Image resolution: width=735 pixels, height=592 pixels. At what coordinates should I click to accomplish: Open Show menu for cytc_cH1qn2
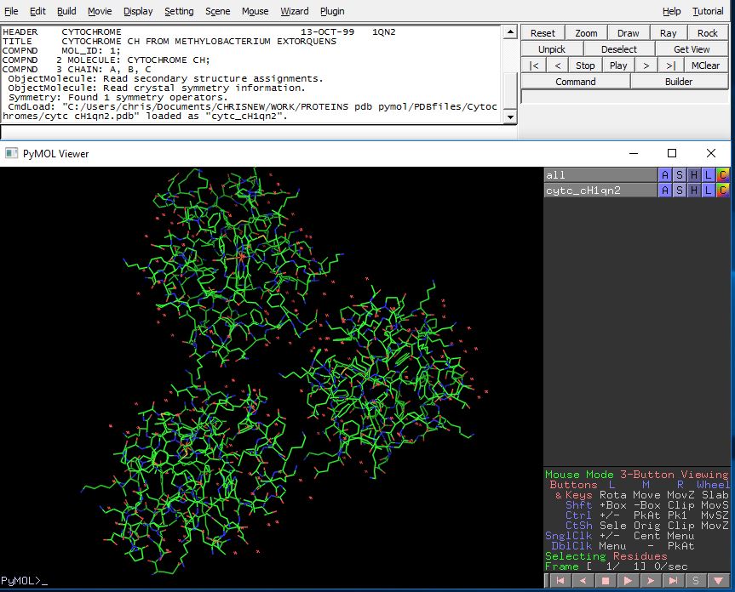[x=680, y=191]
